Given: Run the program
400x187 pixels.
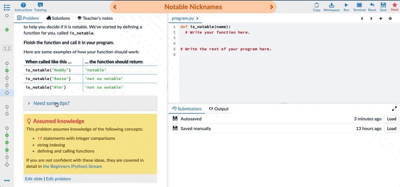Looking at the screenshot, I should [x=346, y=7].
